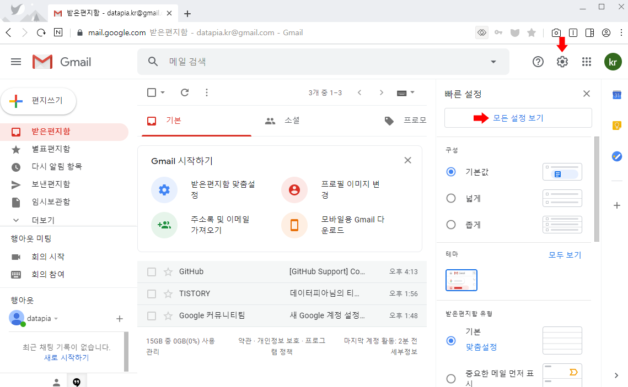Image resolution: width=628 pixels, height=387 pixels.
Task: Open 세부정보 account activity link
Action: [404, 352]
